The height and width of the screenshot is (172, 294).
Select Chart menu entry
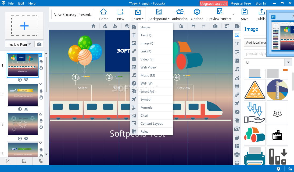pyautogui.click(x=151, y=116)
